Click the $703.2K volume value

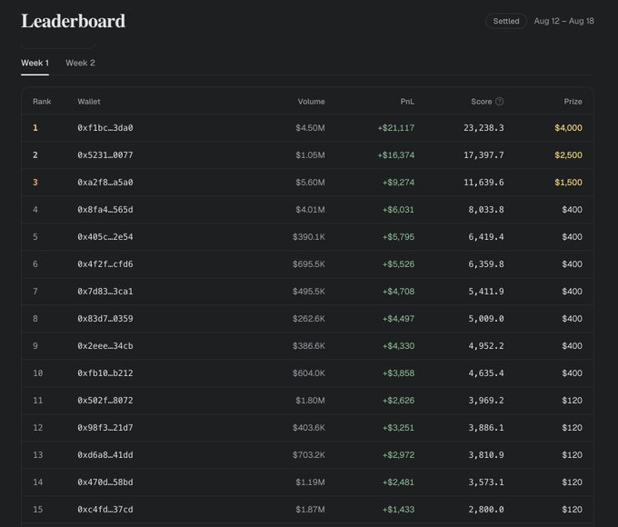309,455
